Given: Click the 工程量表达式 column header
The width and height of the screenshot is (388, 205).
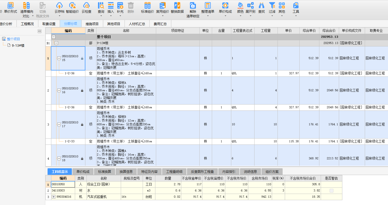Looking at the screenshot, I should pos(242,31).
